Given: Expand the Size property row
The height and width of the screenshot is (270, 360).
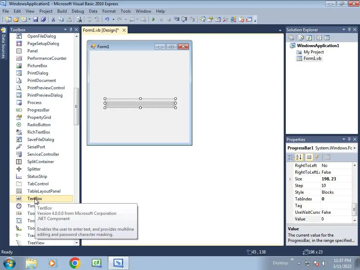Looking at the screenshot, I should [290, 179].
